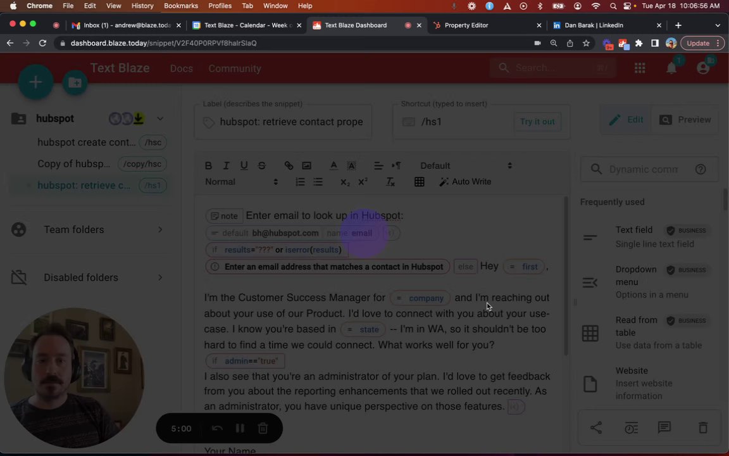This screenshot has width=729, height=456.
Task: Open the History menu in menu bar
Action: coord(142,6)
